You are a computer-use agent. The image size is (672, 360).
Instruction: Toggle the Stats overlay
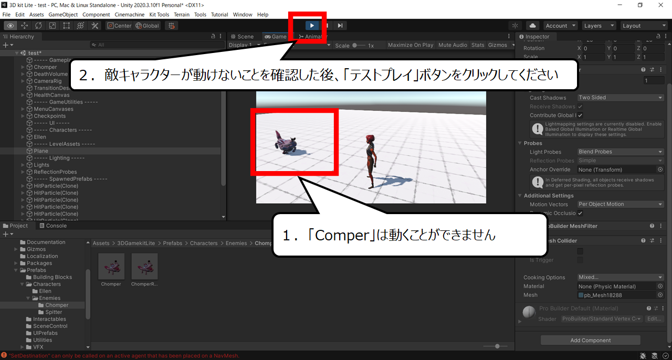478,45
